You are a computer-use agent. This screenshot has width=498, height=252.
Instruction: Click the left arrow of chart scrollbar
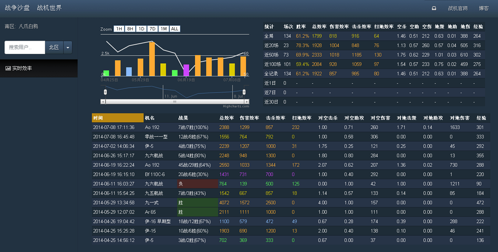[103, 101]
